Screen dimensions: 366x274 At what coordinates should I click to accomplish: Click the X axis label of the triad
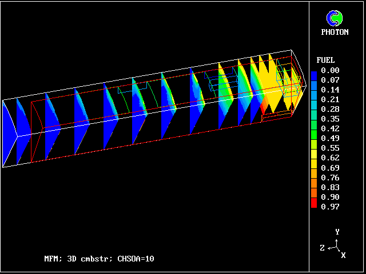tap(343, 255)
